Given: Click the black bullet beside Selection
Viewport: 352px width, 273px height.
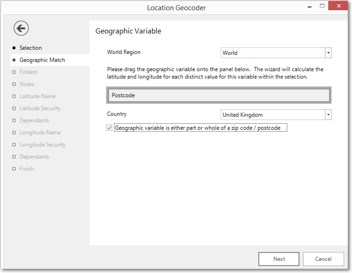Looking at the screenshot, I should point(14,48).
